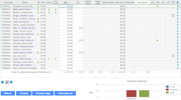Uncheck employee B00633 checkbox
181x100 pixels.
2,9
